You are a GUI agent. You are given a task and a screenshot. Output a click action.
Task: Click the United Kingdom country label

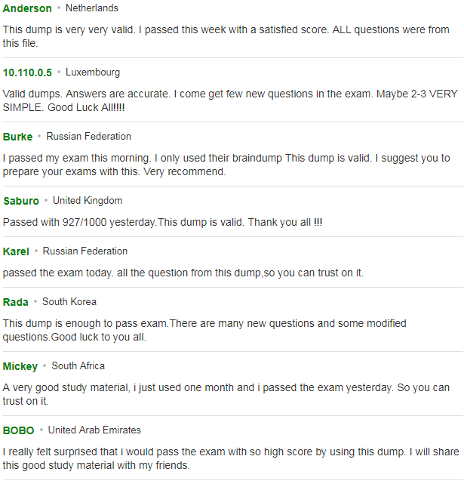[x=88, y=201]
